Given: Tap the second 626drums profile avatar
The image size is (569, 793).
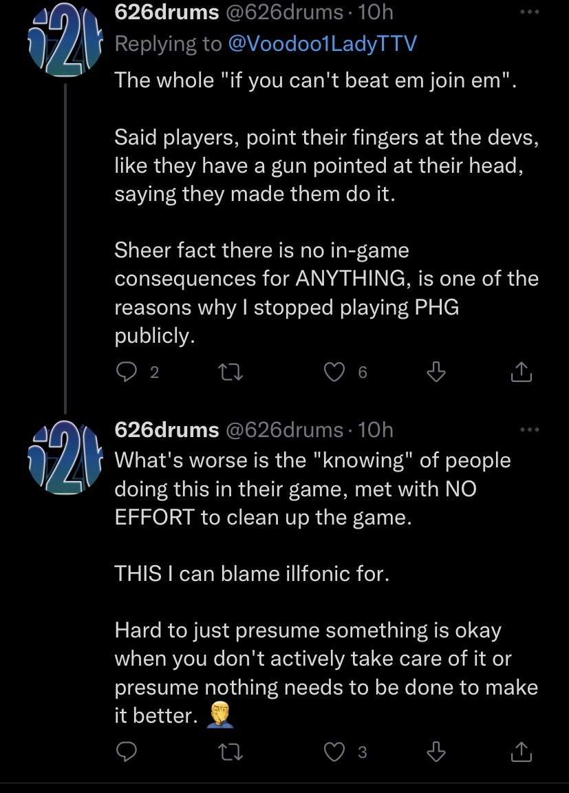Looking at the screenshot, I should coord(65,456).
